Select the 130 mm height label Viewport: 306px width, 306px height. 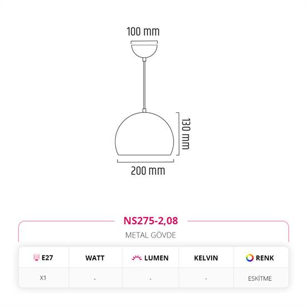[x=186, y=134]
